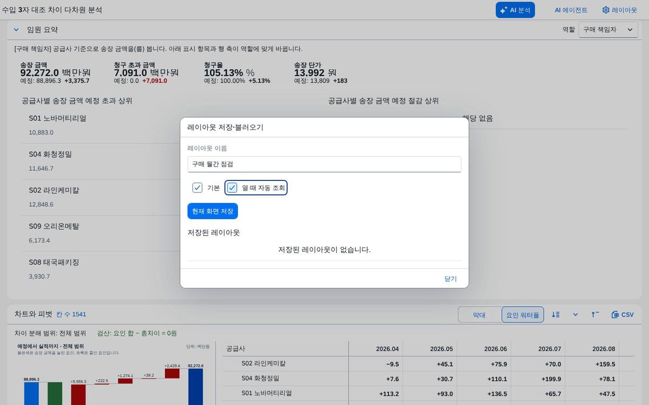Click 저장된 레이아웃 heading in dialog
Viewport: 649px width, 405px height.
click(x=213, y=232)
